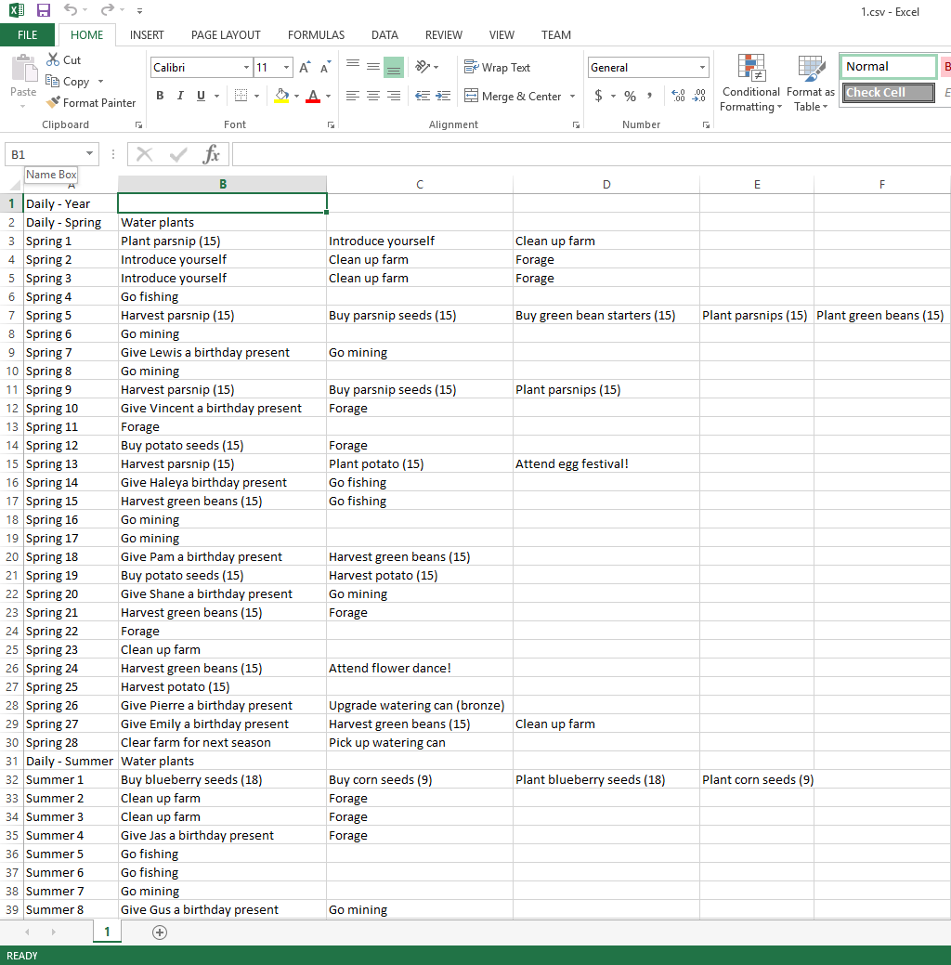Select cell containing Attend egg festival!
The image size is (951, 965).
tap(606, 463)
